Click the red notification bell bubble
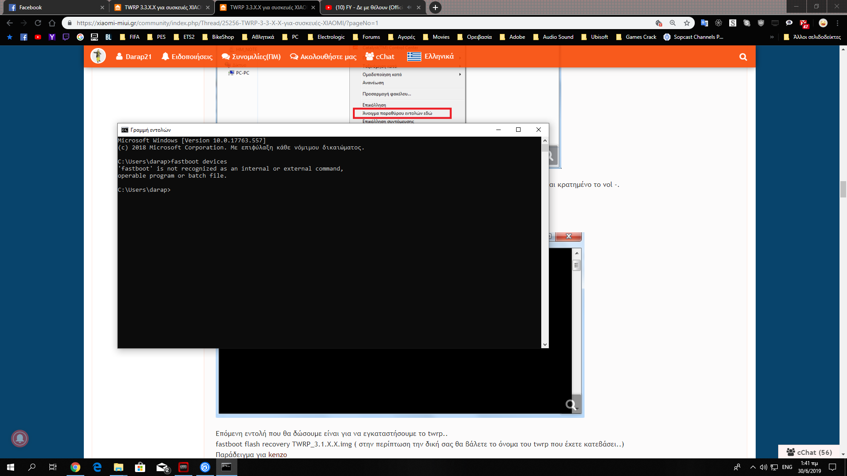 click(19, 438)
